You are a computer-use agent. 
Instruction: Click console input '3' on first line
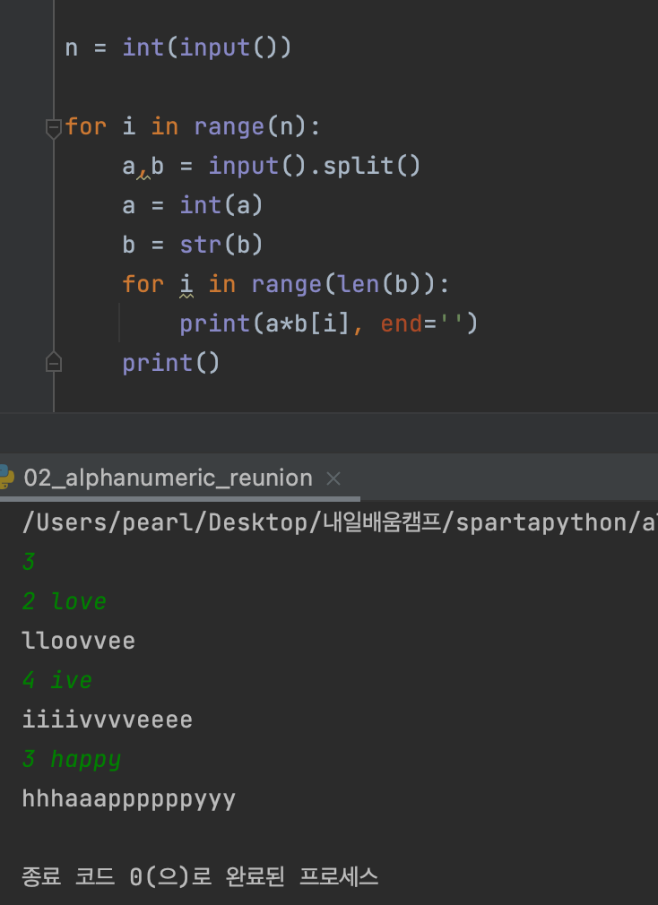pyautogui.click(x=29, y=562)
